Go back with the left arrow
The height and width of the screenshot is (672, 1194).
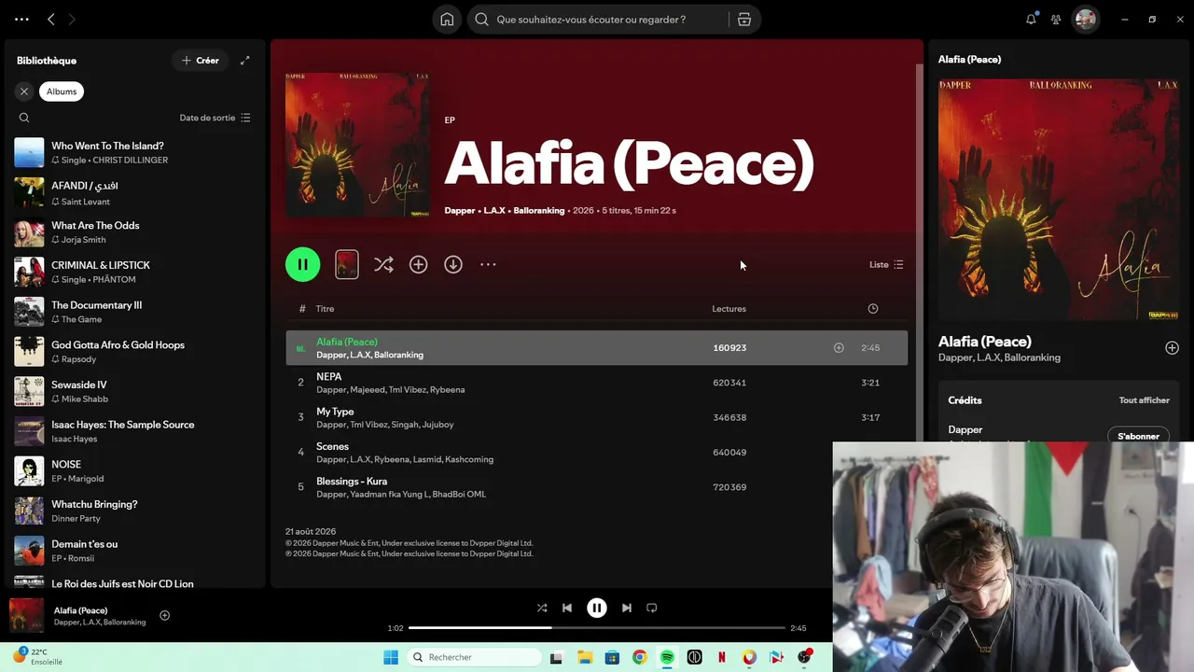[51, 19]
